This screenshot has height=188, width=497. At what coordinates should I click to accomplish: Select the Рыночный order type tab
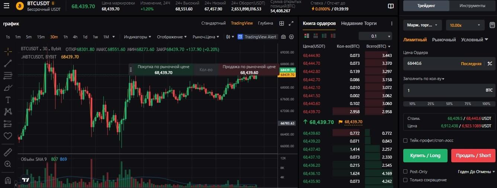(444, 39)
